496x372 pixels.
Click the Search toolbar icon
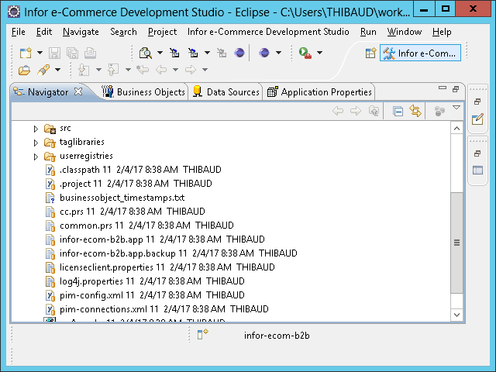pos(144,53)
